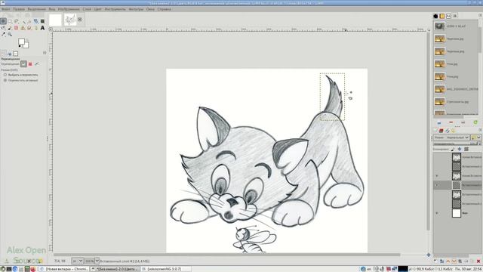Open tool options panel configuration menu
This screenshot has height=272, width=483.
[45, 53]
